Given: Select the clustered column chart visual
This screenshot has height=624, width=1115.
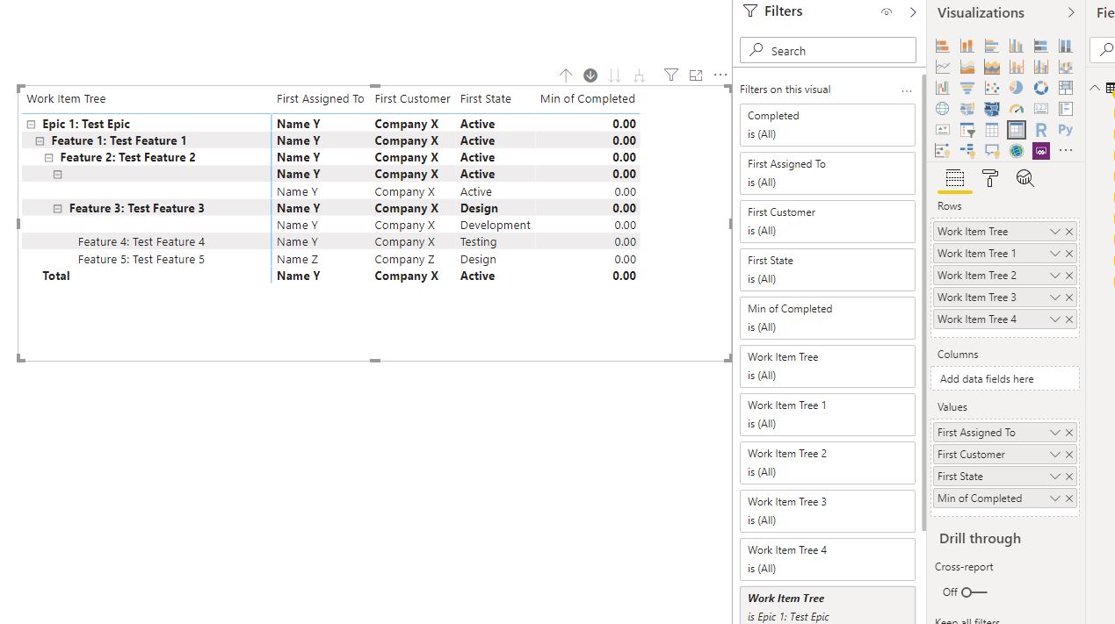Looking at the screenshot, I should [x=1017, y=46].
